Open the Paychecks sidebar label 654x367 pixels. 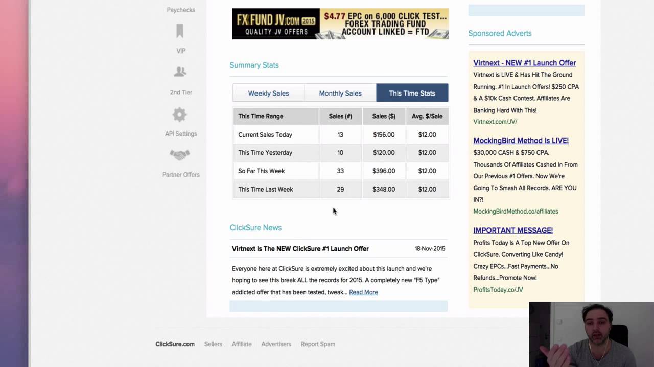pos(181,10)
